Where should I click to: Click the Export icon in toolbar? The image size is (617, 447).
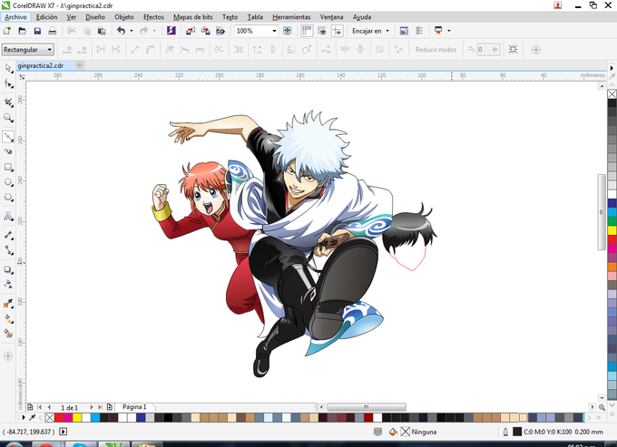(205, 31)
